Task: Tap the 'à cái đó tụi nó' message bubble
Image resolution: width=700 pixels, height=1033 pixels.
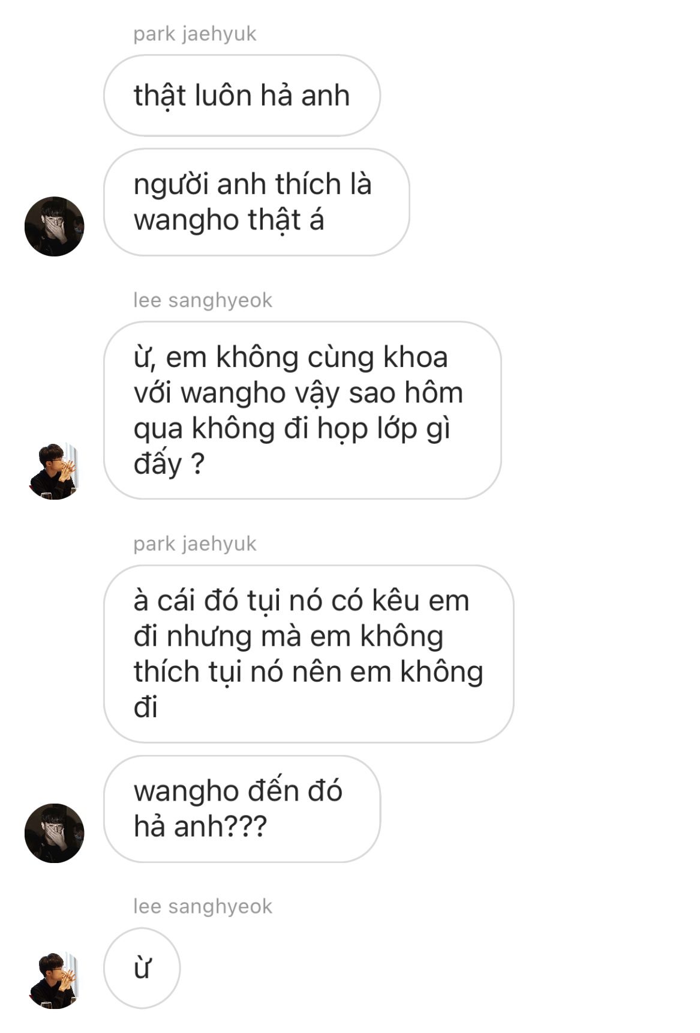Action: click(309, 654)
